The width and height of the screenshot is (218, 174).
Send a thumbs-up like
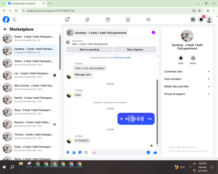pyautogui.click(x=155, y=152)
